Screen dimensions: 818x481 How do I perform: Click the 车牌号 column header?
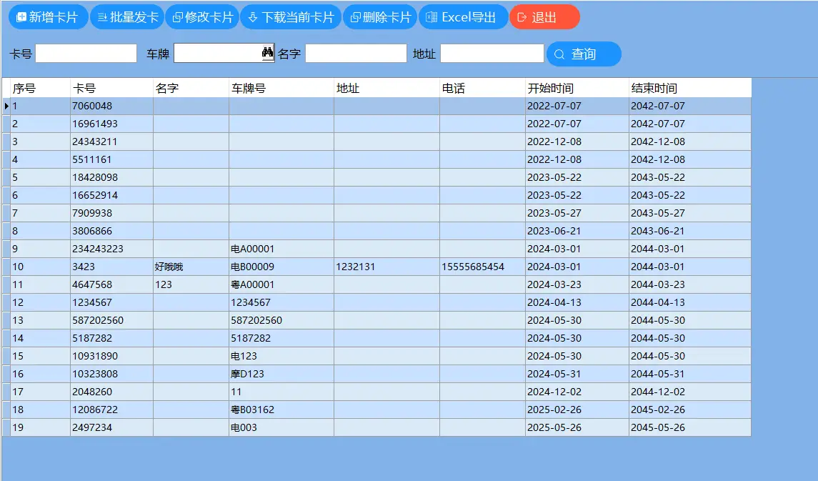(279, 87)
